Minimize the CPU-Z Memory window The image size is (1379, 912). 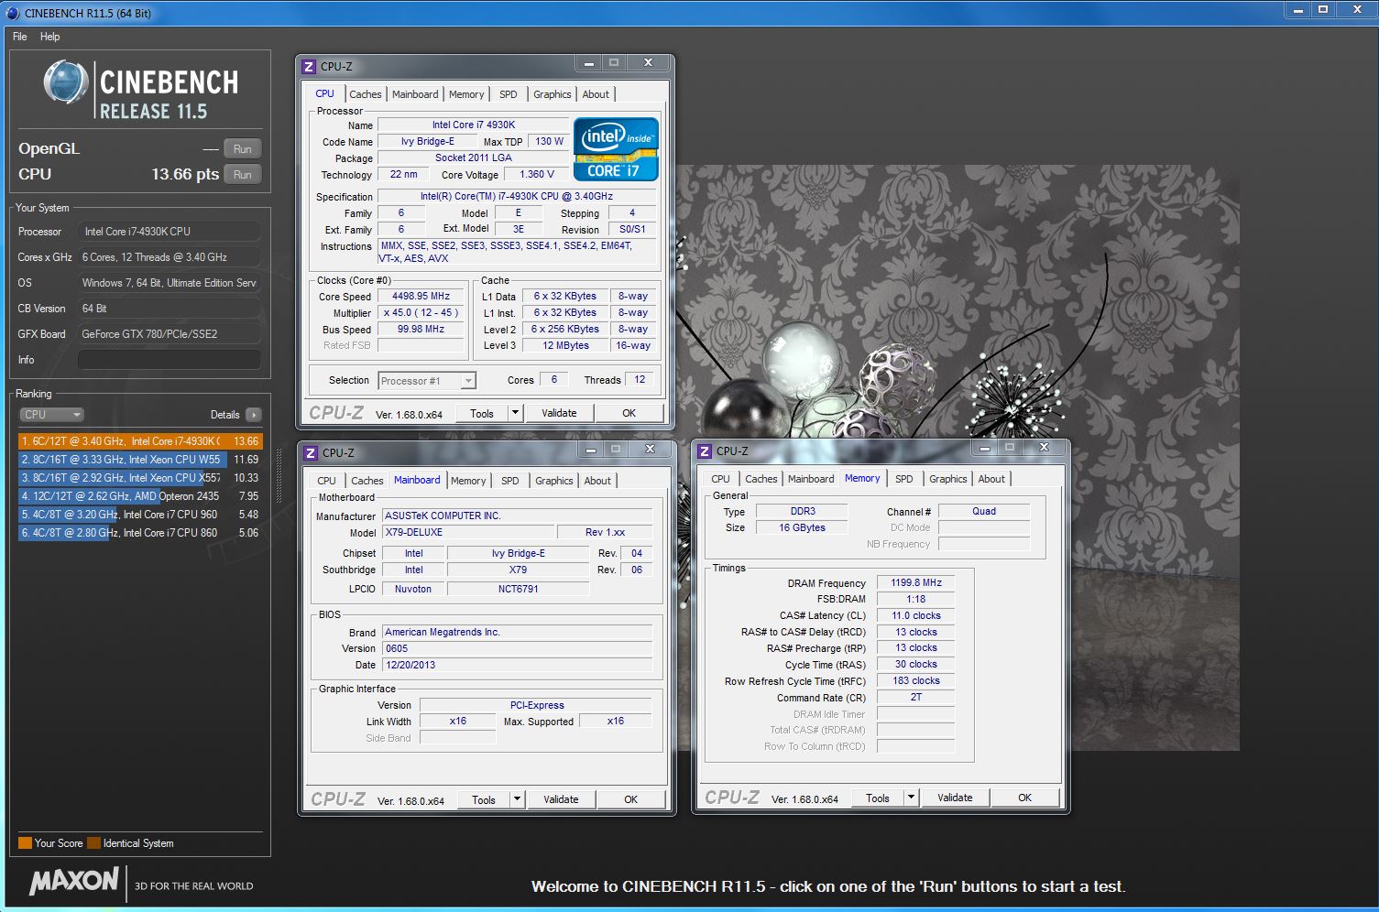tap(984, 449)
